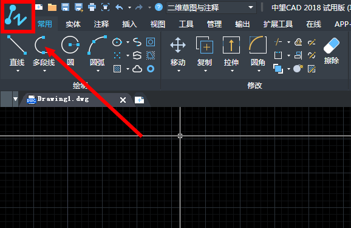Screen dimensions: 351x228
Task: Select the trim tool in modify panel
Action: pos(278,42)
